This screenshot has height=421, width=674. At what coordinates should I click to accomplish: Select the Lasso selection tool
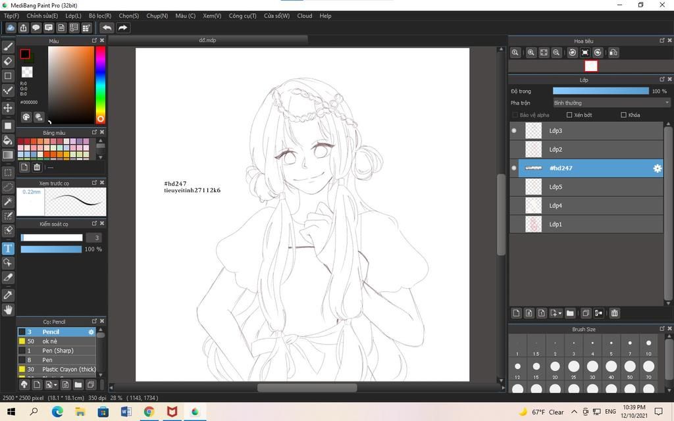click(x=8, y=187)
